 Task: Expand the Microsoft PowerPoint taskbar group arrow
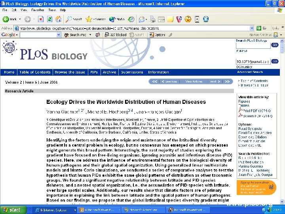point(119,210)
